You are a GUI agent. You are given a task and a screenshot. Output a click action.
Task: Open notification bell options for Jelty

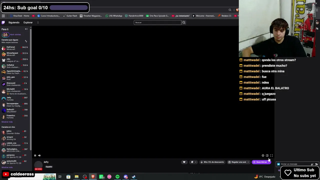[x=193, y=162]
